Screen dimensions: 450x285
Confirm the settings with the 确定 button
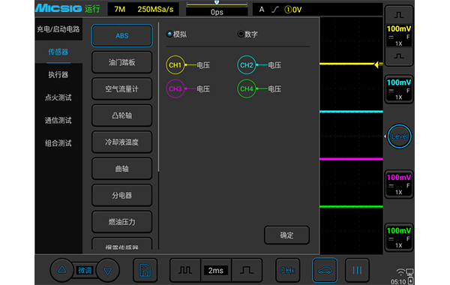click(286, 235)
